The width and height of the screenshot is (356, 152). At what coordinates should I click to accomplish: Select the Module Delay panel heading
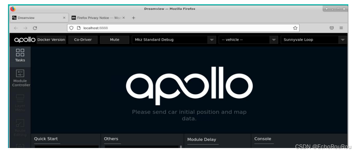tap(202, 139)
